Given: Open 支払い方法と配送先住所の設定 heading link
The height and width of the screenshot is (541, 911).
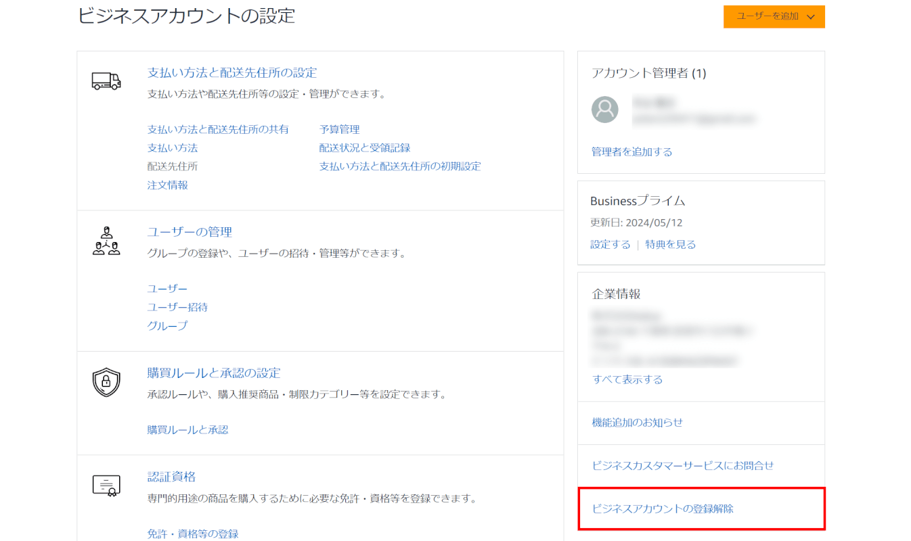Looking at the screenshot, I should [232, 72].
